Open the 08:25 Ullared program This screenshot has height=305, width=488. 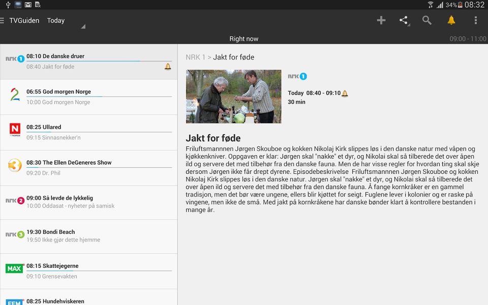tap(44, 127)
